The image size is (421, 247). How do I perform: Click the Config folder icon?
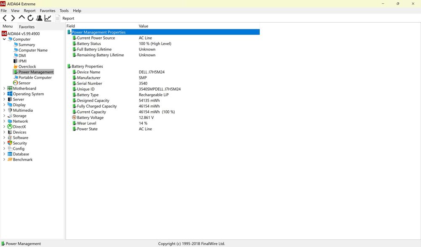(10, 148)
